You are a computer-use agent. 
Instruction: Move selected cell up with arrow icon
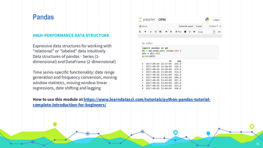point(166,32)
